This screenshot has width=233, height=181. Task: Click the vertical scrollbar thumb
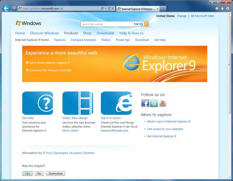(229, 64)
